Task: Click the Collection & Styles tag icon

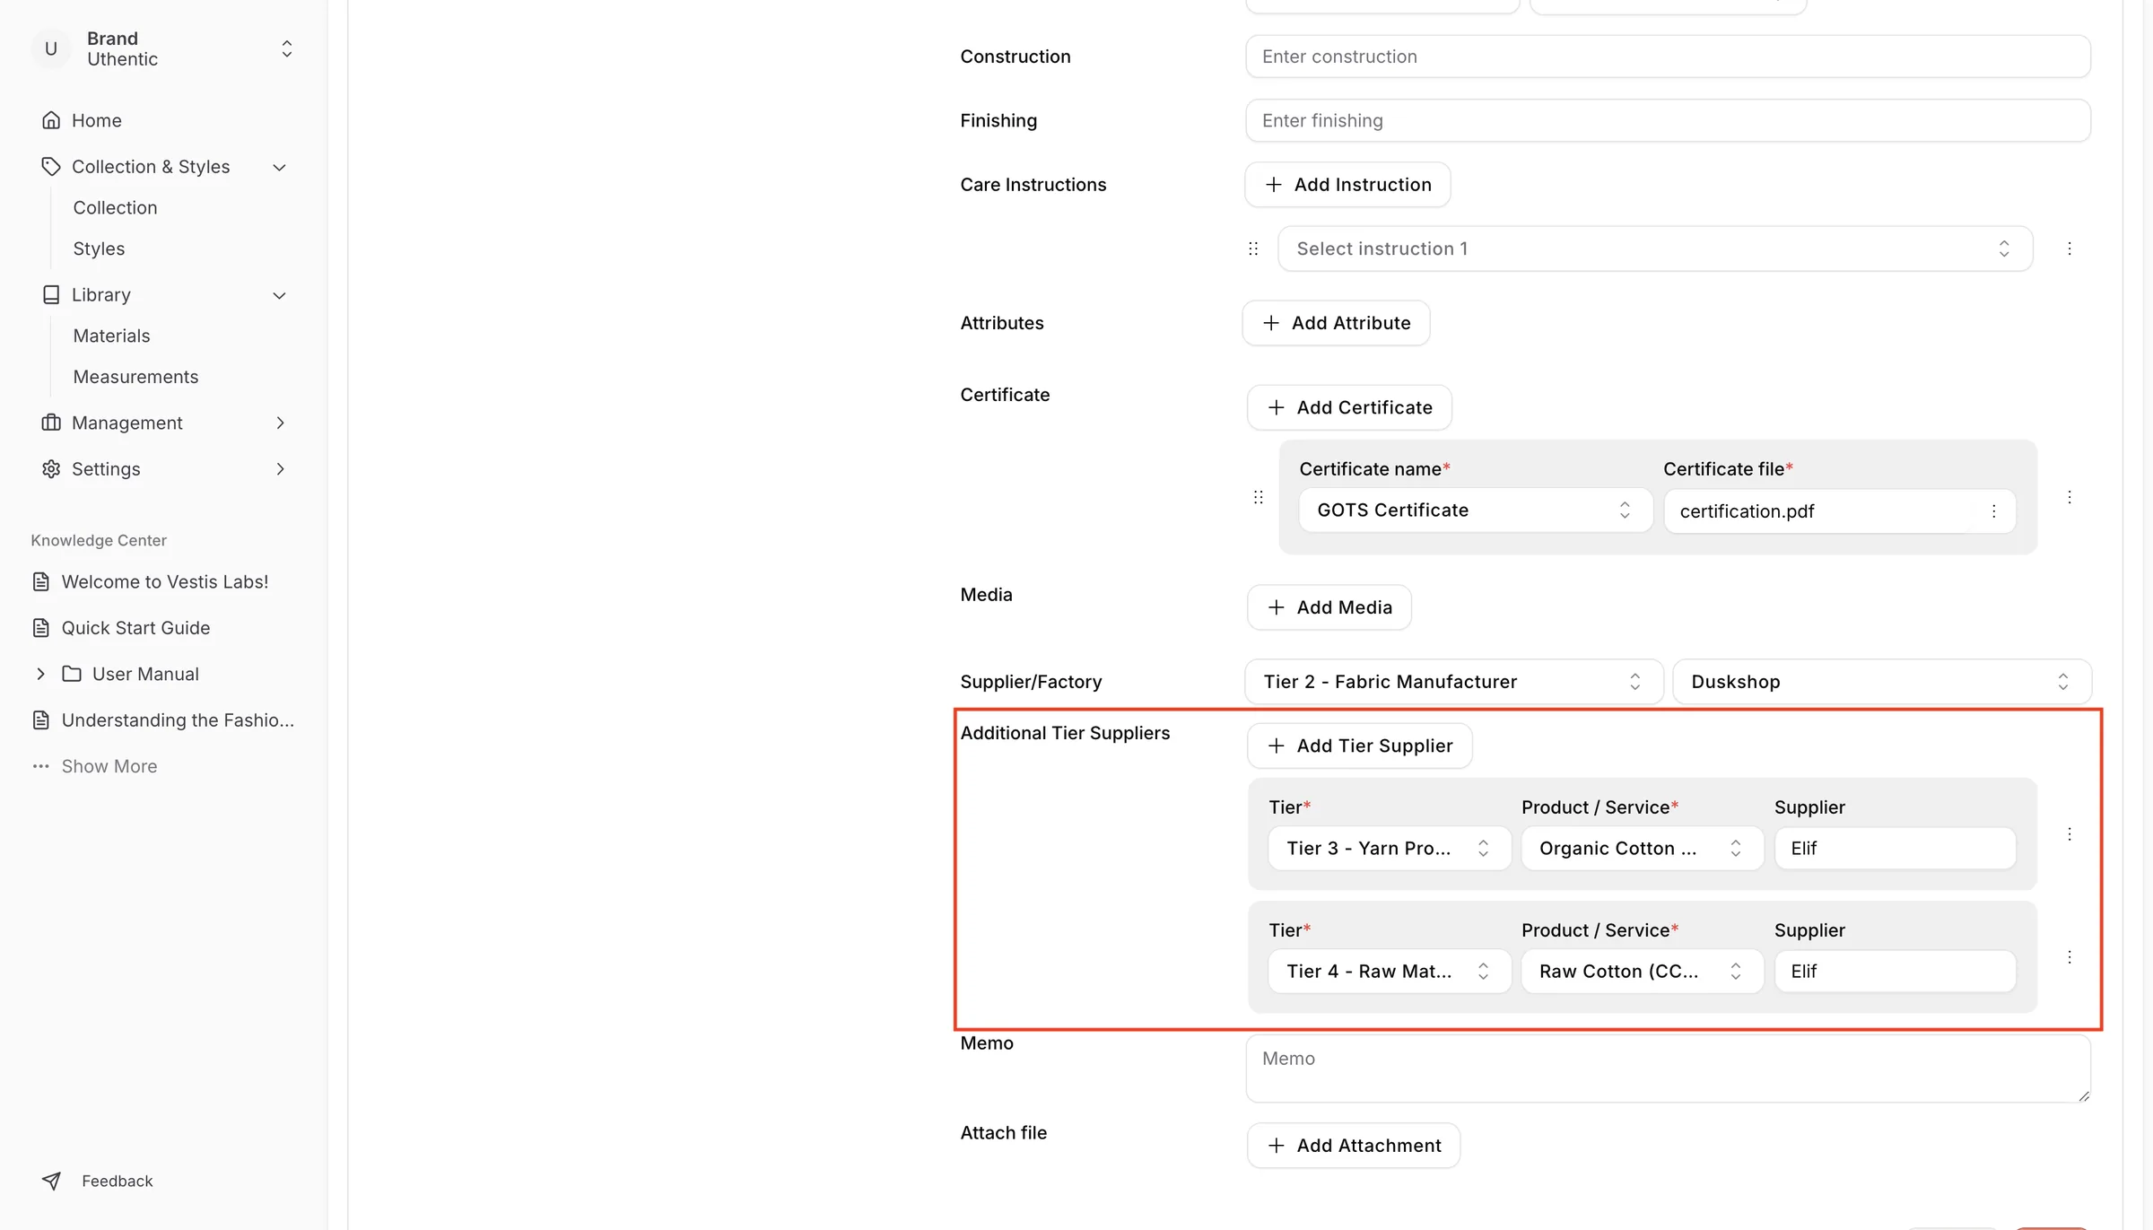Action: tap(51, 167)
